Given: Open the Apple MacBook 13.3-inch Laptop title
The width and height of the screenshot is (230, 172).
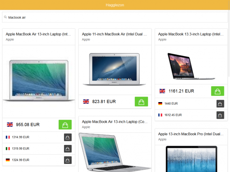Looking at the screenshot, I should [191, 34].
